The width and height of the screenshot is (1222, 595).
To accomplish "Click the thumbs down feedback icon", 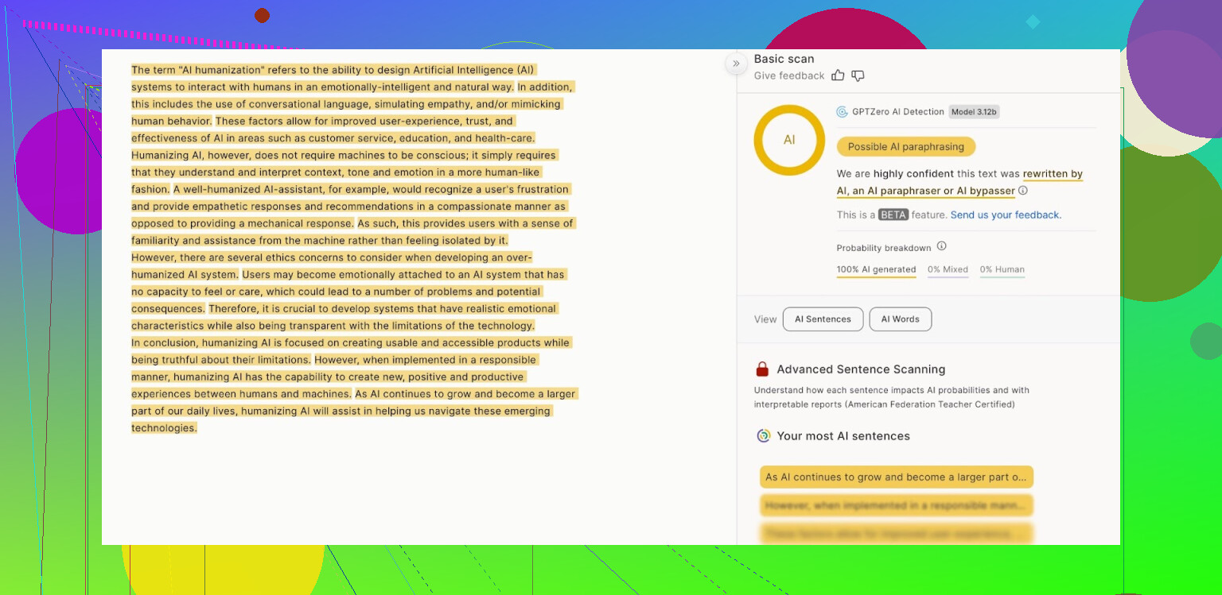I will tap(858, 75).
